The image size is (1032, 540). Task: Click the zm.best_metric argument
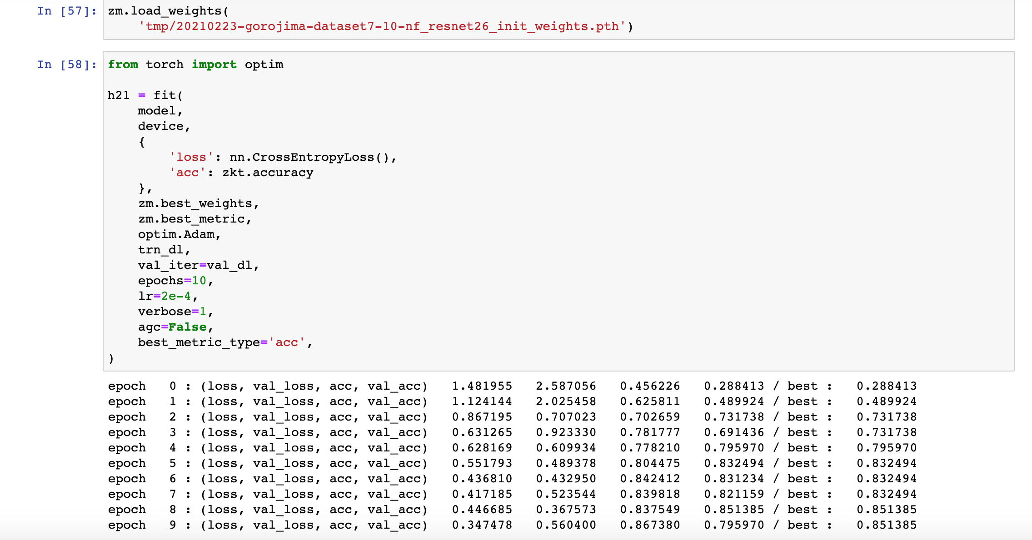tap(195, 219)
